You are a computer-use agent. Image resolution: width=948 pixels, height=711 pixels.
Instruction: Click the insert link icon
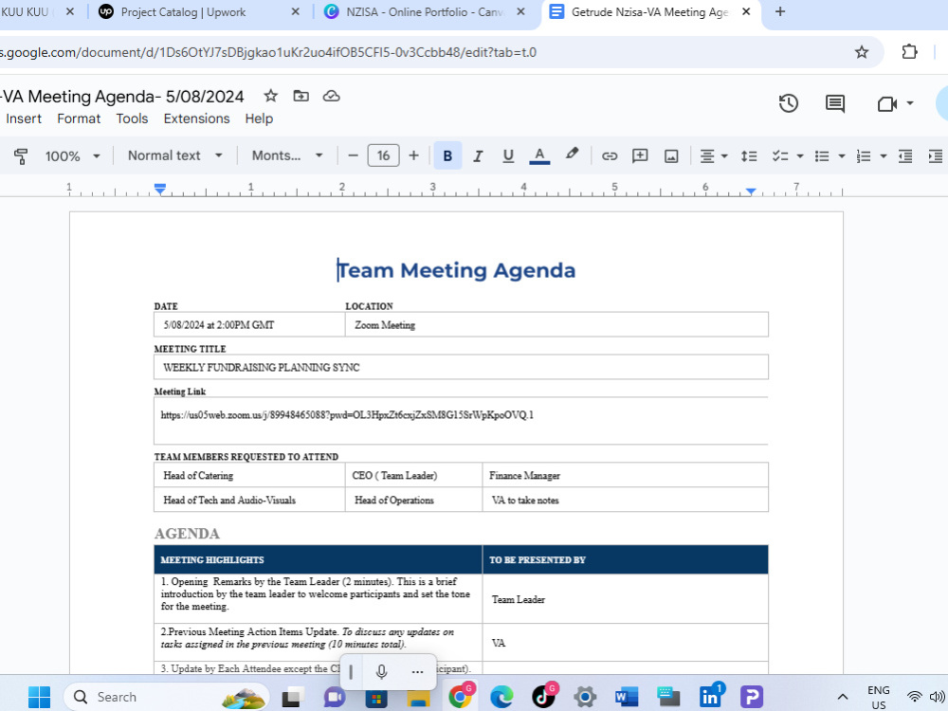tap(610, 156)
